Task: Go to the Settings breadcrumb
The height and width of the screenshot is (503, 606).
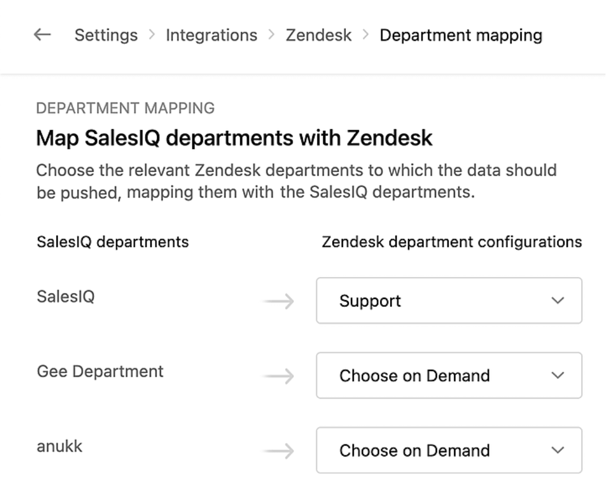Action: coord(106,36)
